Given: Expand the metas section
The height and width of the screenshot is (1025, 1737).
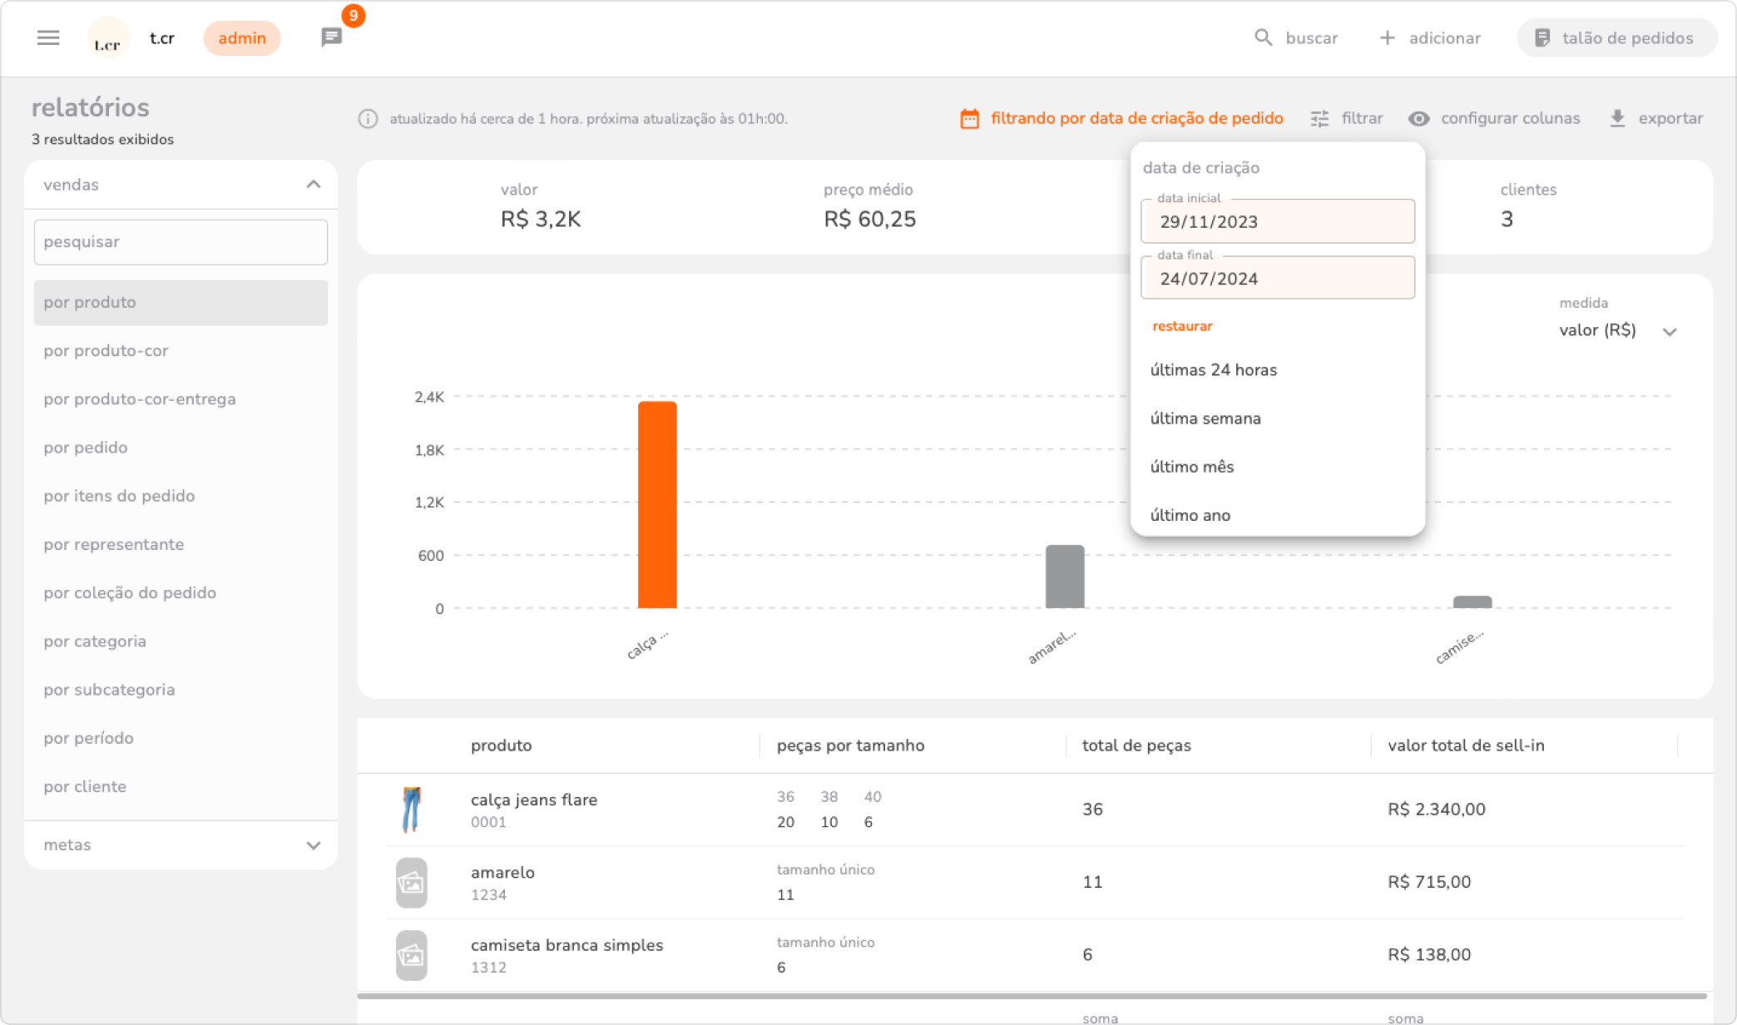Looking at the screenshot, I should click(x=313, y=845).
